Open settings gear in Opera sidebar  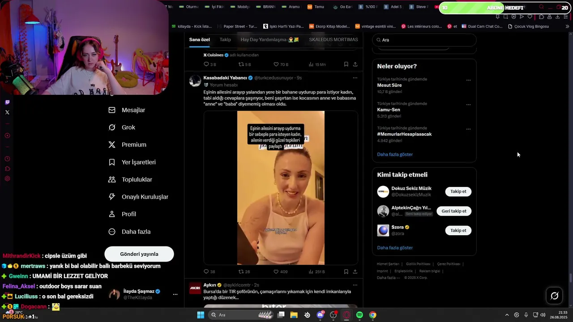click(x=7, y=178)
